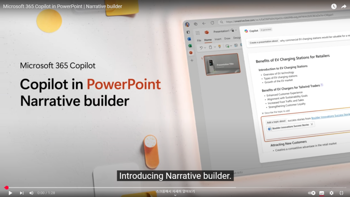Toggle the autoplay switch
Viewport: 350px width, 197px height.
point(312,193)
